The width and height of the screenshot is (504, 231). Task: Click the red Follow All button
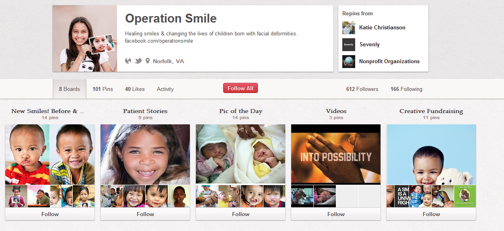pos(241,88)
